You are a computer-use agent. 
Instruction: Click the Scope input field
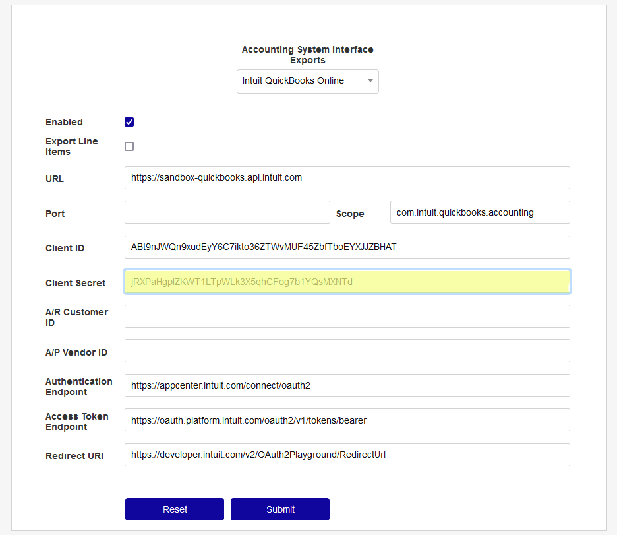(x=480, y=212)
